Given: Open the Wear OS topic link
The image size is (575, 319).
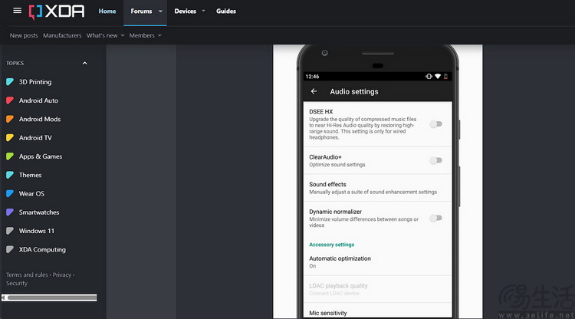Looking at the screenshot, I should click(x=31, y=193).
